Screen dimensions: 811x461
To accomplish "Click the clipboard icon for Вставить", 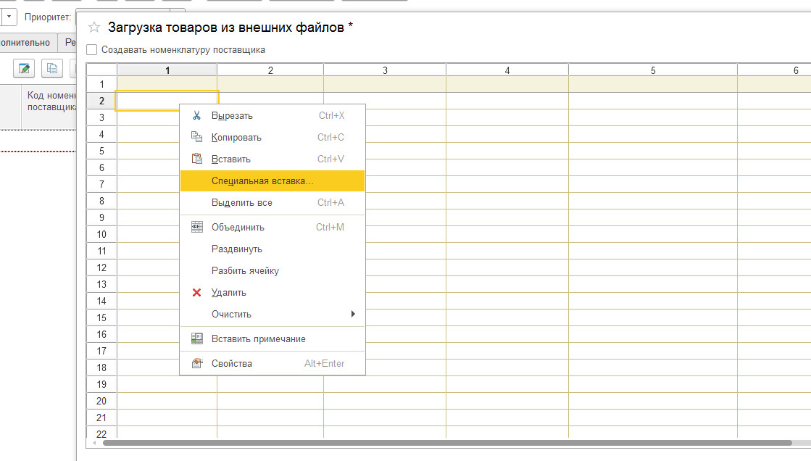I will [196, 159].
